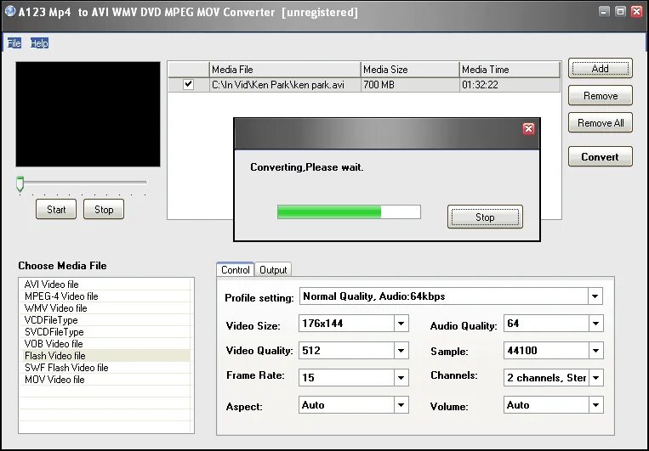Select SWF Flash Video file format
The width and height of the screenshot is (649, 451).
tap(105, 368)
